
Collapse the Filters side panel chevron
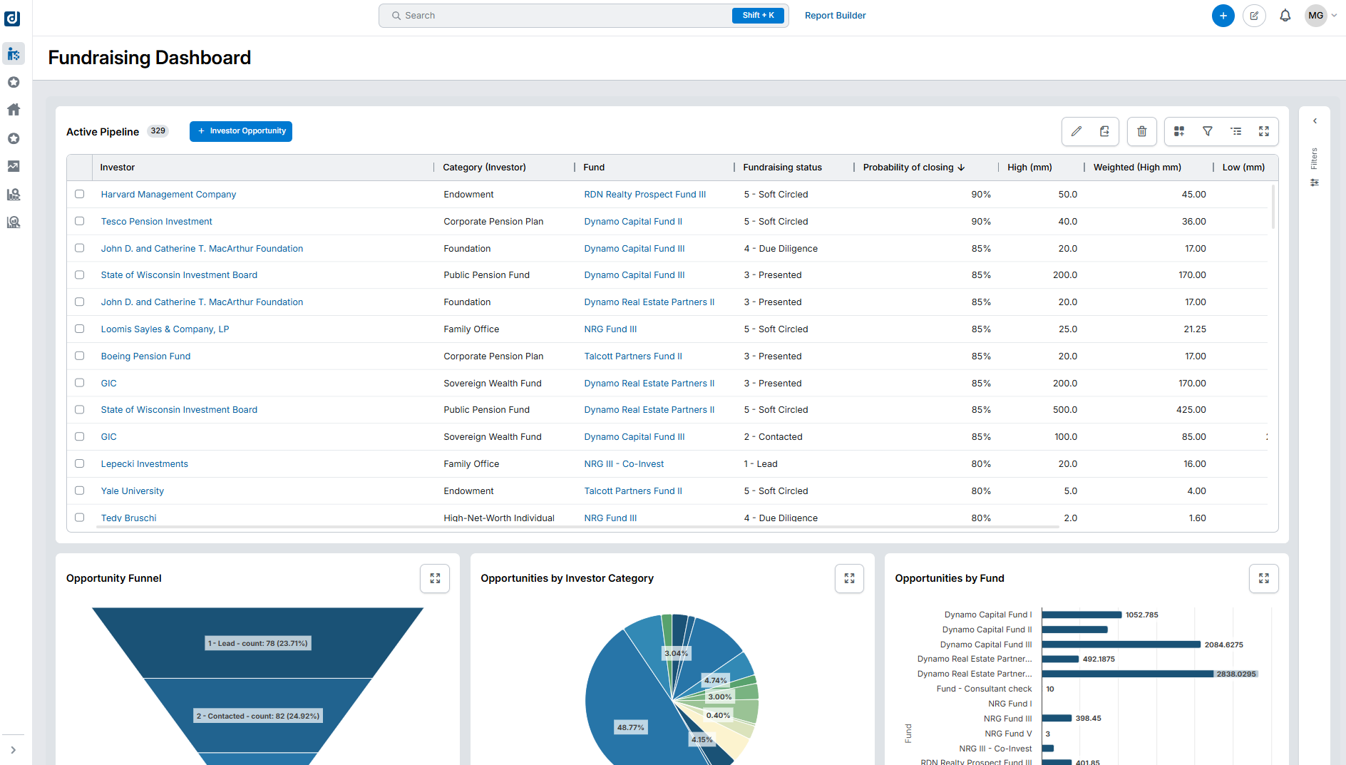pyautogui.click(x=1315, y=121)
